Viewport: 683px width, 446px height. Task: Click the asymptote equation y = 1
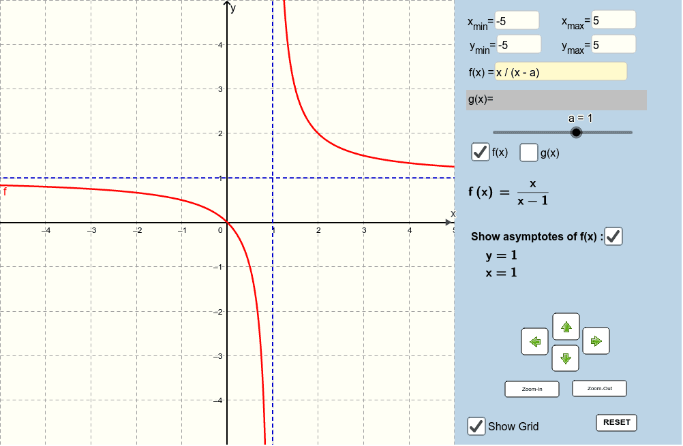tap(502, 255)
